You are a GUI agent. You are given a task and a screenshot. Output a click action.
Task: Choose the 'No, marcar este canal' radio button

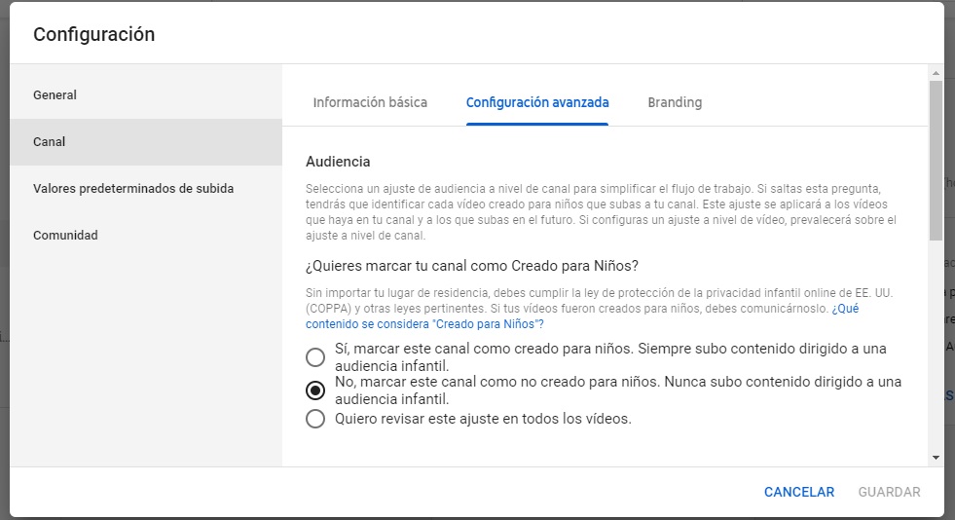(315, 390)
